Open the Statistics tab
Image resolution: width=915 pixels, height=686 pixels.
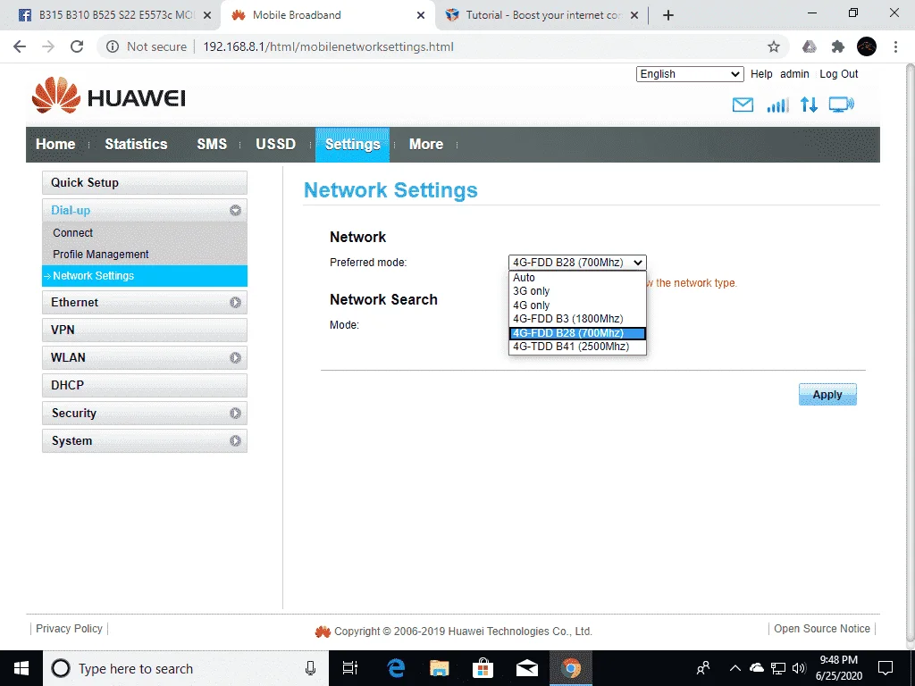click(136, 144)
